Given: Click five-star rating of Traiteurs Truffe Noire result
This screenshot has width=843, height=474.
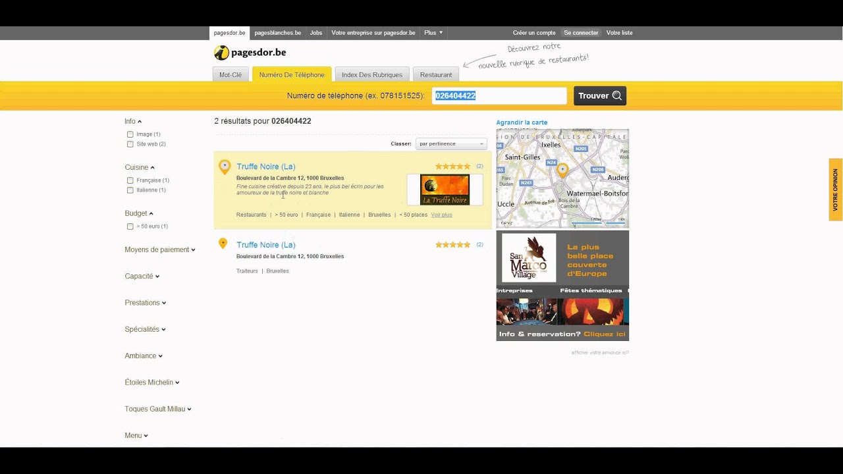Looking at the screenshot, I should (x=453, y=245).
